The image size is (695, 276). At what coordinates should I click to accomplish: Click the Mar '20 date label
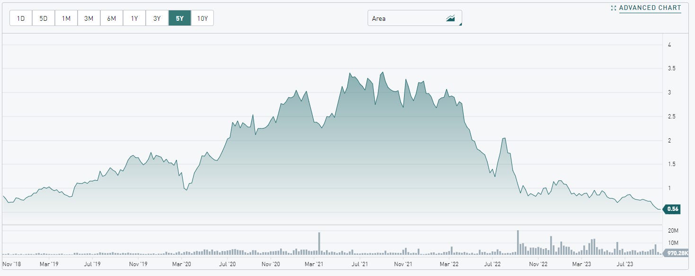(182, 264)
